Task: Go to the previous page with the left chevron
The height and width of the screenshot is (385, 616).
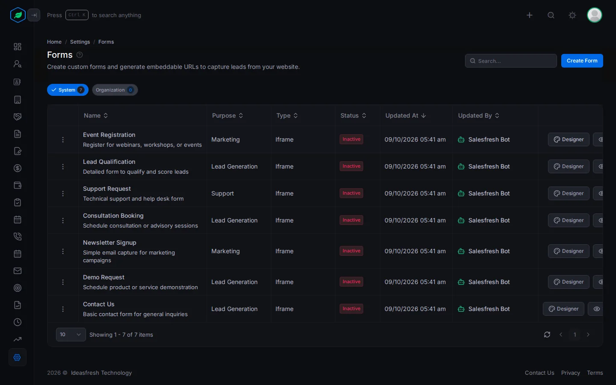Action: (x=561, y=335)
